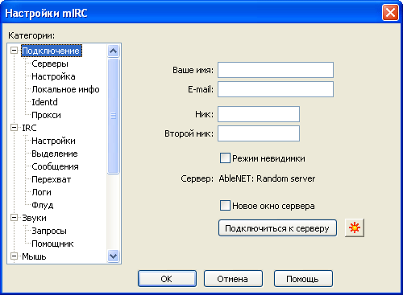Collapse the IRC tree node
Image resolution: width=403 pixels, height=295 pixels.
pyautogui.click(x=15, y=128)
